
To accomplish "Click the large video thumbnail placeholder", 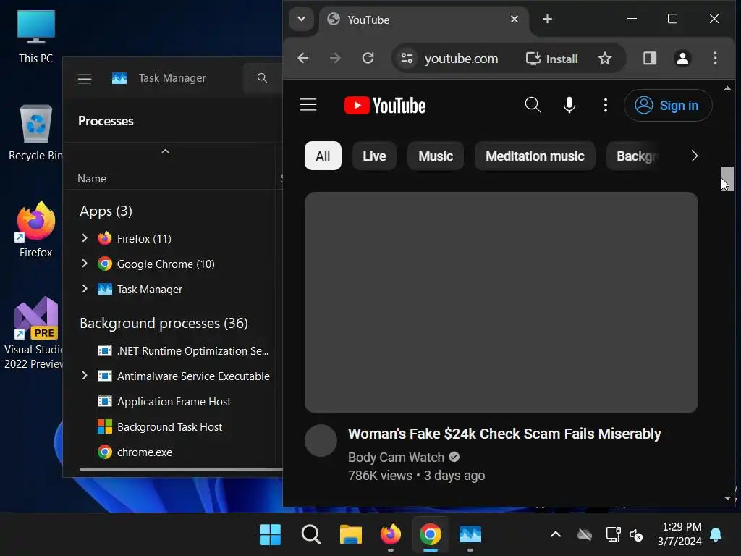I will pyautogui.click(x=501, y=303).
